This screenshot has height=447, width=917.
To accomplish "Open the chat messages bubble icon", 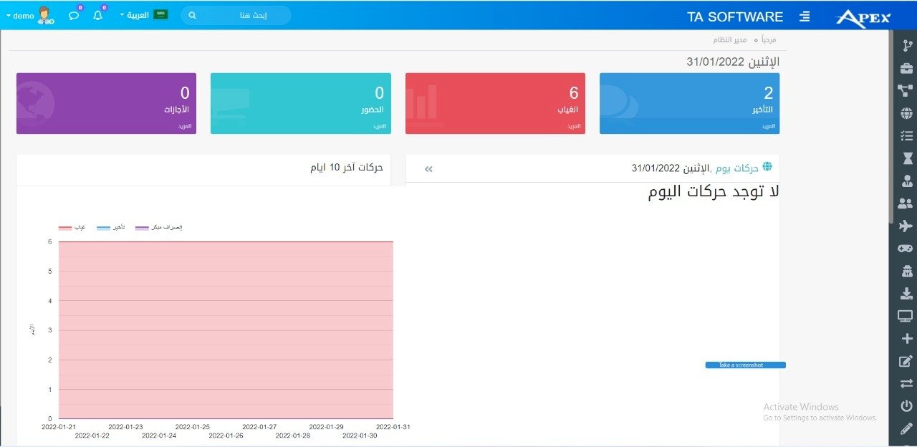I will pos(74,15).
